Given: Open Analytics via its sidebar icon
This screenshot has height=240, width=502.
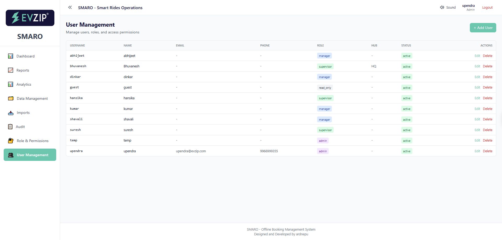Looking at the screenshot, I should click(10, 84).
